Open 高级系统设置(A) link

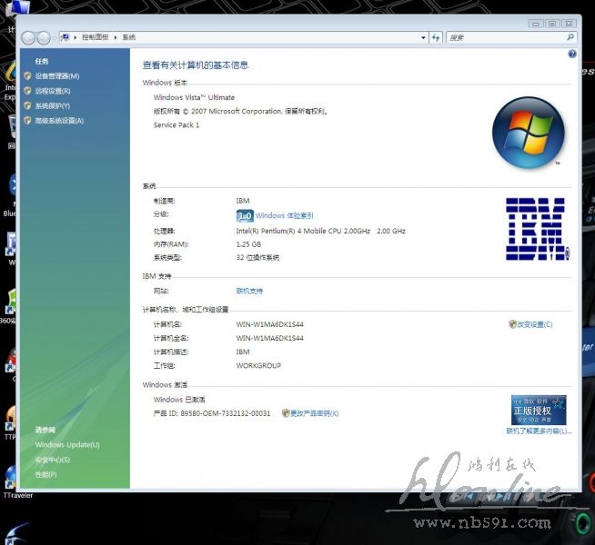click(59, 121)
